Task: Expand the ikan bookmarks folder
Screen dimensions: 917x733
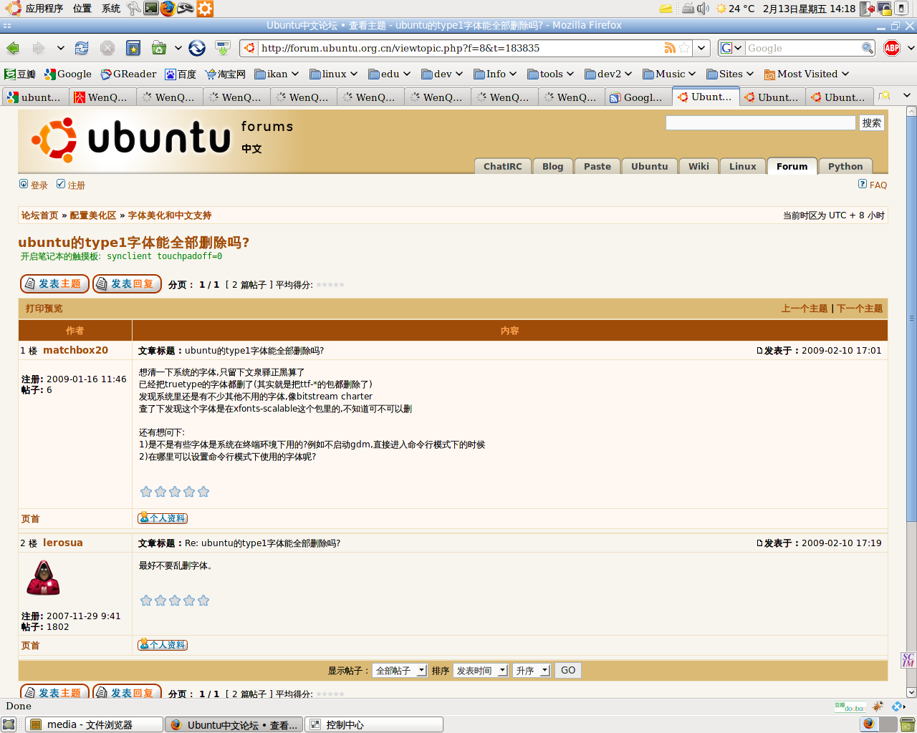Action: (277, 74)
